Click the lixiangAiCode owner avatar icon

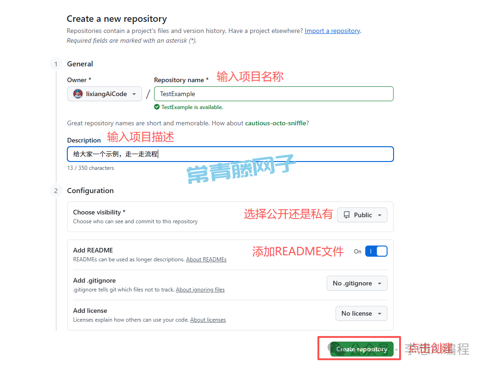tap(78, 94)
